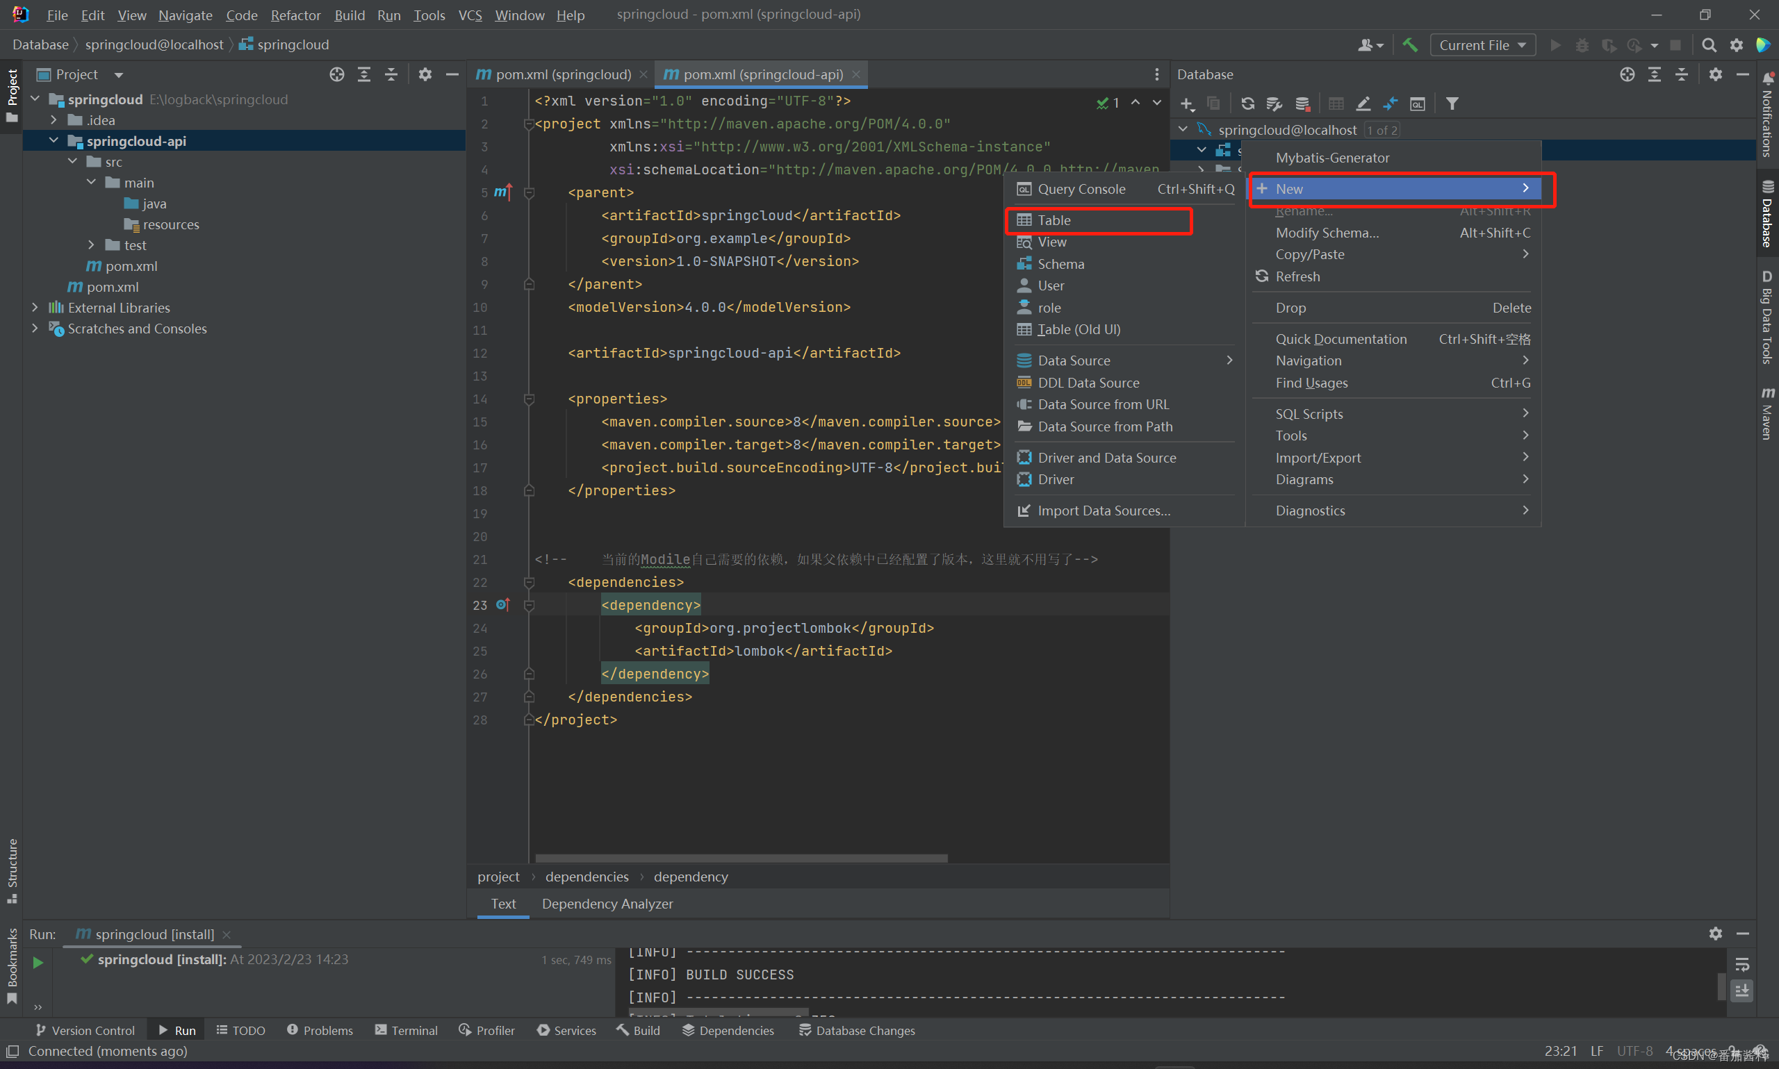
Task: Click the database Refresh toolbar icon
Action: click(x=1247, y=103)
